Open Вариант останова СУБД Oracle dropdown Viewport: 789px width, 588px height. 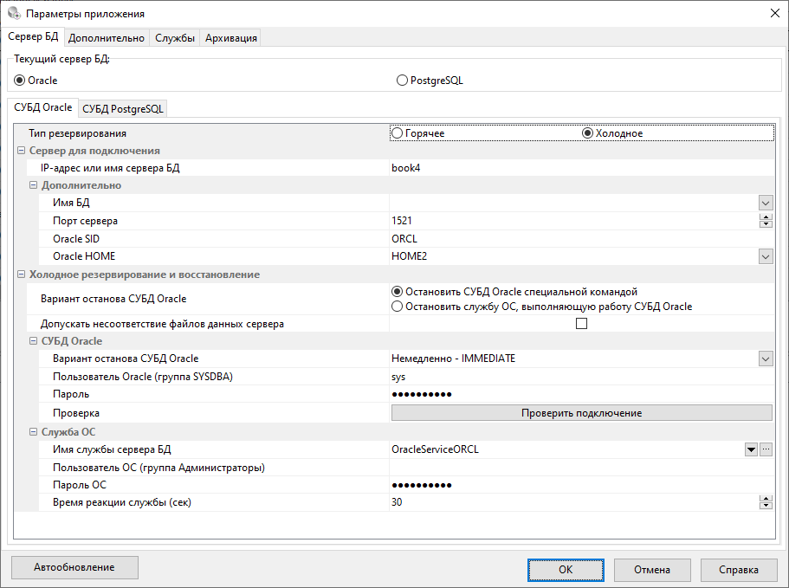coord(766,359)
